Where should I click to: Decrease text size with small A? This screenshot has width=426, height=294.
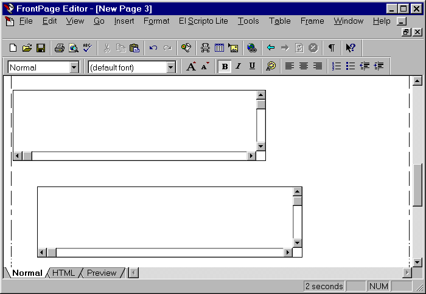pyautogui.click(x=205, y=66)
